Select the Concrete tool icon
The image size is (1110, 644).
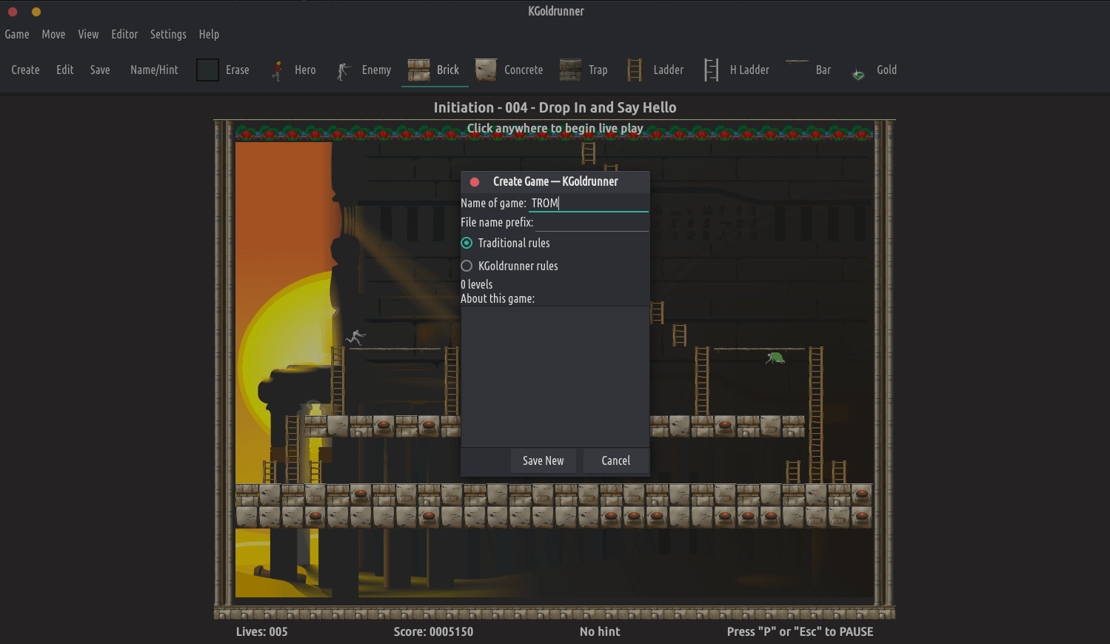[486, 70]
